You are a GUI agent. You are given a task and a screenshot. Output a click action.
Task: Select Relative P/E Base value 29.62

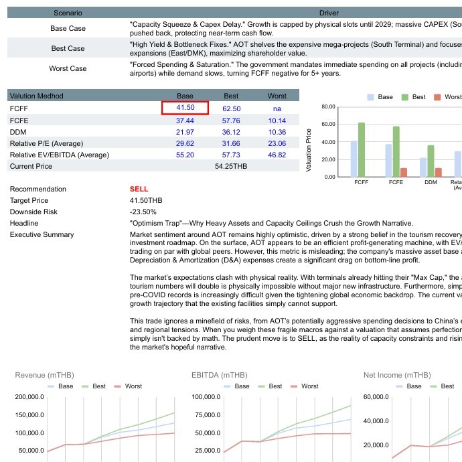(185, 143)
